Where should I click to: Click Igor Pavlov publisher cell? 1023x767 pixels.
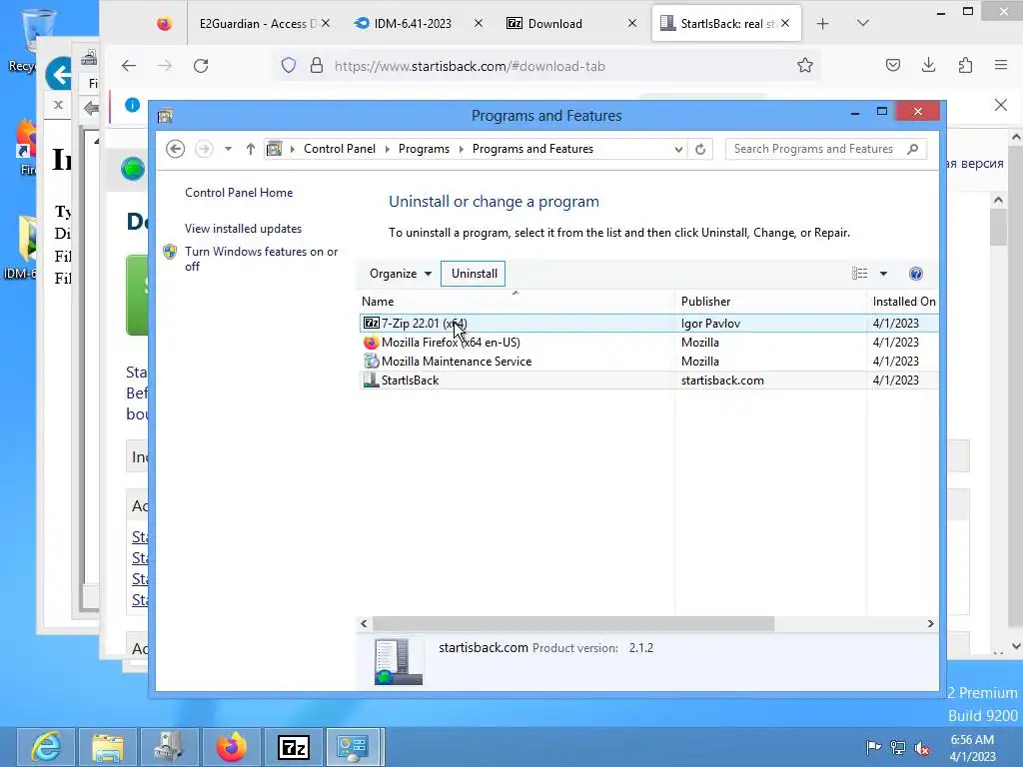tap(710, 323)
